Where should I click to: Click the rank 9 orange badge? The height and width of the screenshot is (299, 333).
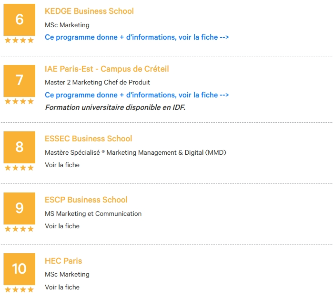20,208
